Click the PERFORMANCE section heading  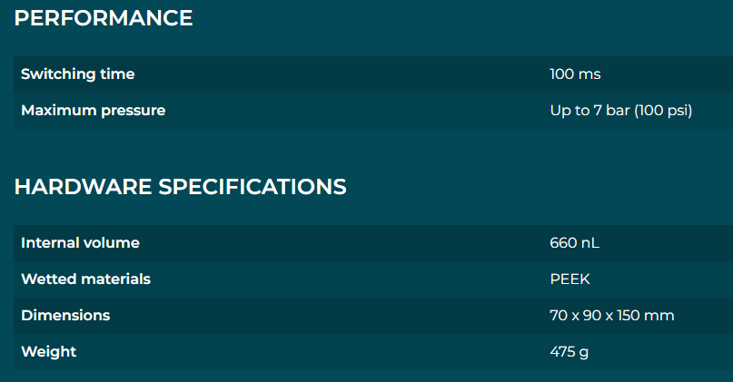coord(104,18)
